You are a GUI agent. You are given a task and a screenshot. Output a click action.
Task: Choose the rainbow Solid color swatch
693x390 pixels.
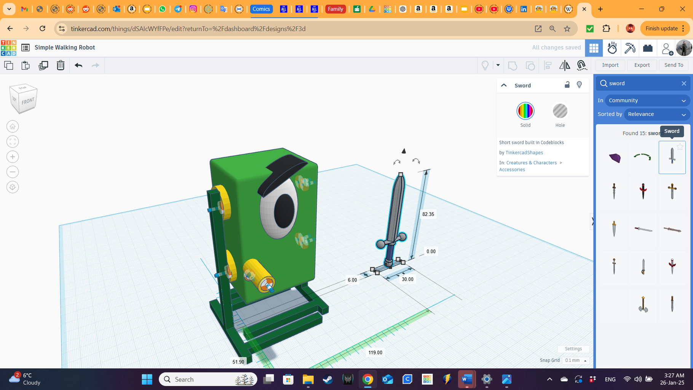525,111
